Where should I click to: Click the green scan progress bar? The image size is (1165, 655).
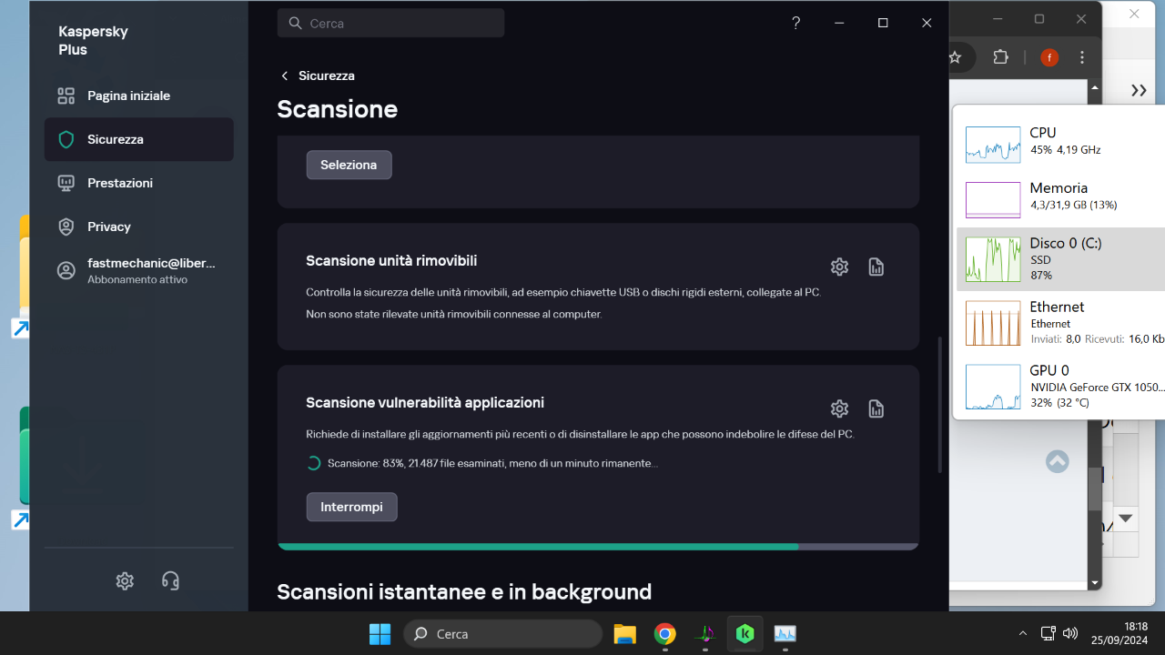[x=598, y=547]
